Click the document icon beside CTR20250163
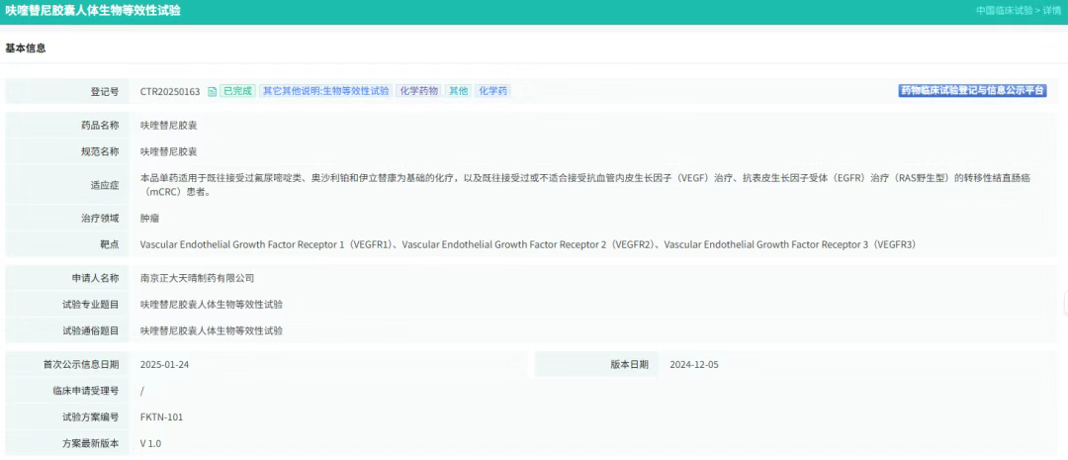 click(212, 91)
